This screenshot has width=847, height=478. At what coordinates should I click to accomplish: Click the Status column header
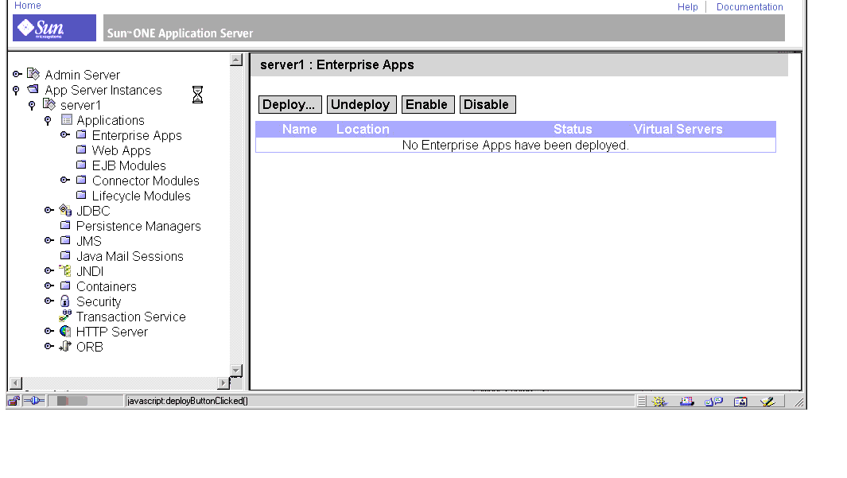tap(573, 129)
